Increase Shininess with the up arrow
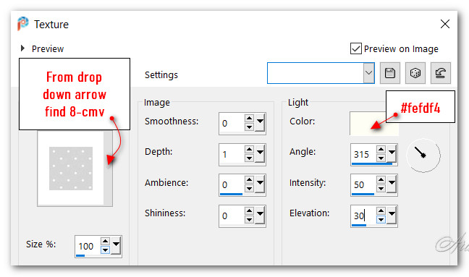This screenshot has width=469, height=277. (249, 210)
